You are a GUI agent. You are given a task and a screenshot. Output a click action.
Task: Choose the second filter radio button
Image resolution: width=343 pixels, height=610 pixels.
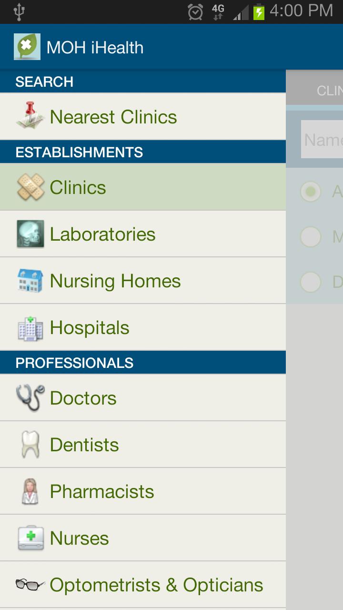click(x=310, y=237)
